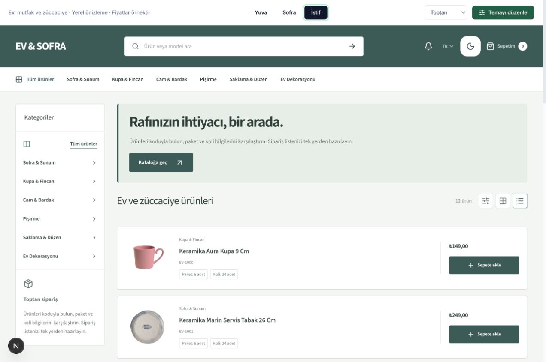Click the EV-1000 product code
Screen dimensions: 546x362
[186, 263]
